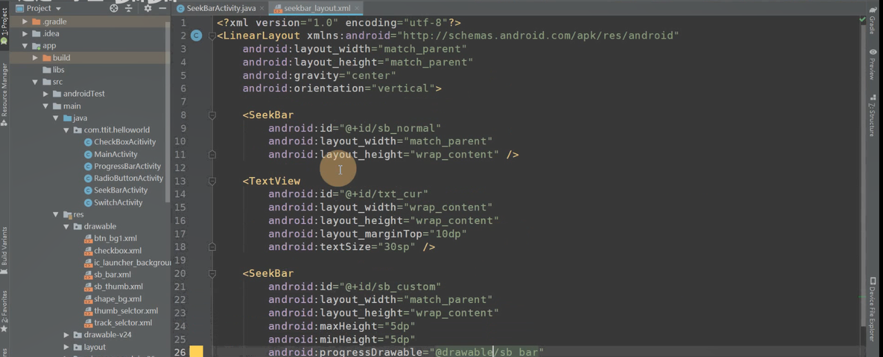Image resolution: width=883 pixels, height=357 pixels.
Task: Expand the .idea folder
Action: [x=25, y=33]
